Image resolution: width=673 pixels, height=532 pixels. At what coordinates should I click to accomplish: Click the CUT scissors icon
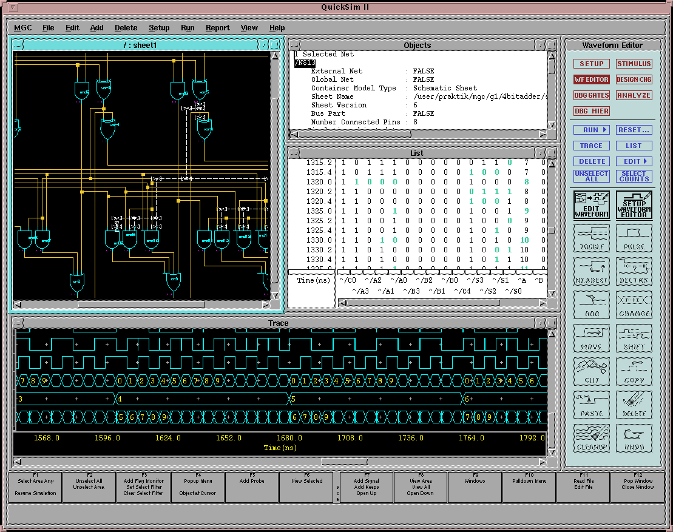click(592, 371)
